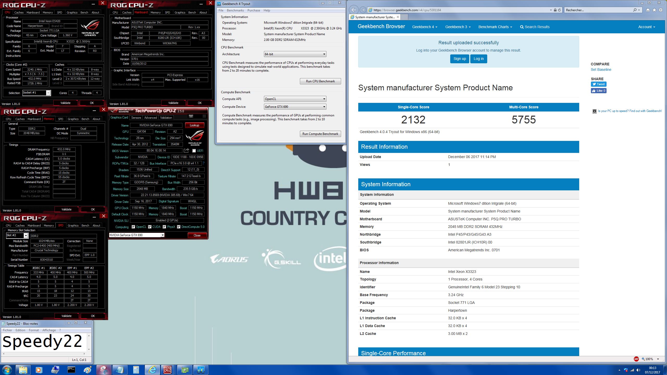667x375 pixels.
Task: Toggle the PhysX checkbox in GPU-Z
Action: click(x=164, y=227)
